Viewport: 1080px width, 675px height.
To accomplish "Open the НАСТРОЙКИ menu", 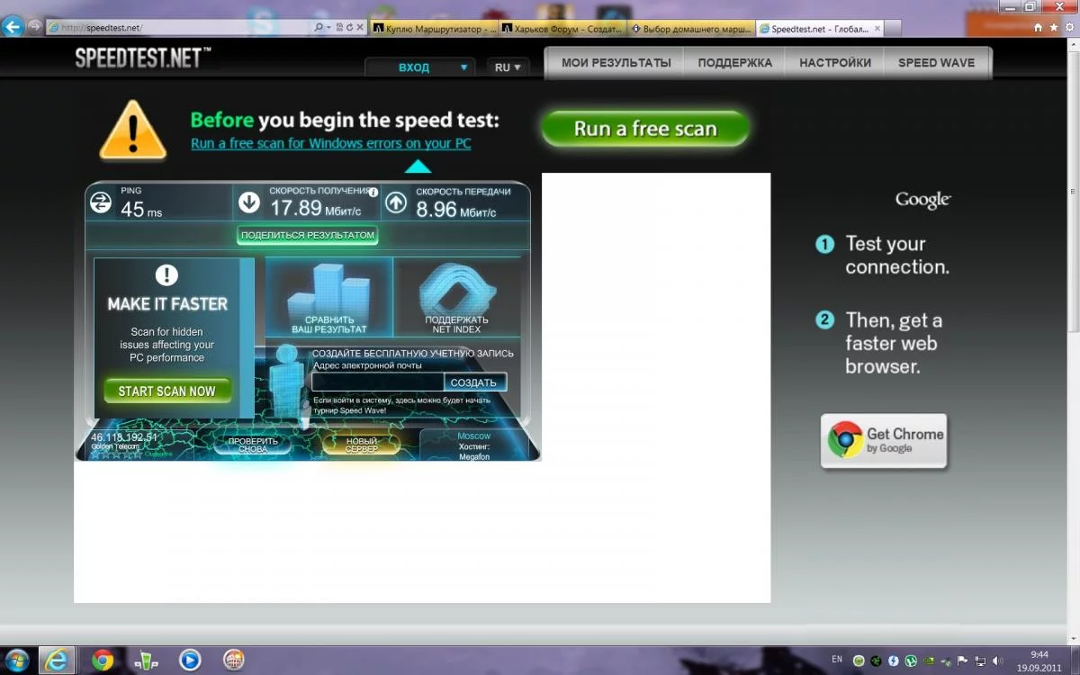I will pyautogui.click(x=835, y=63).
